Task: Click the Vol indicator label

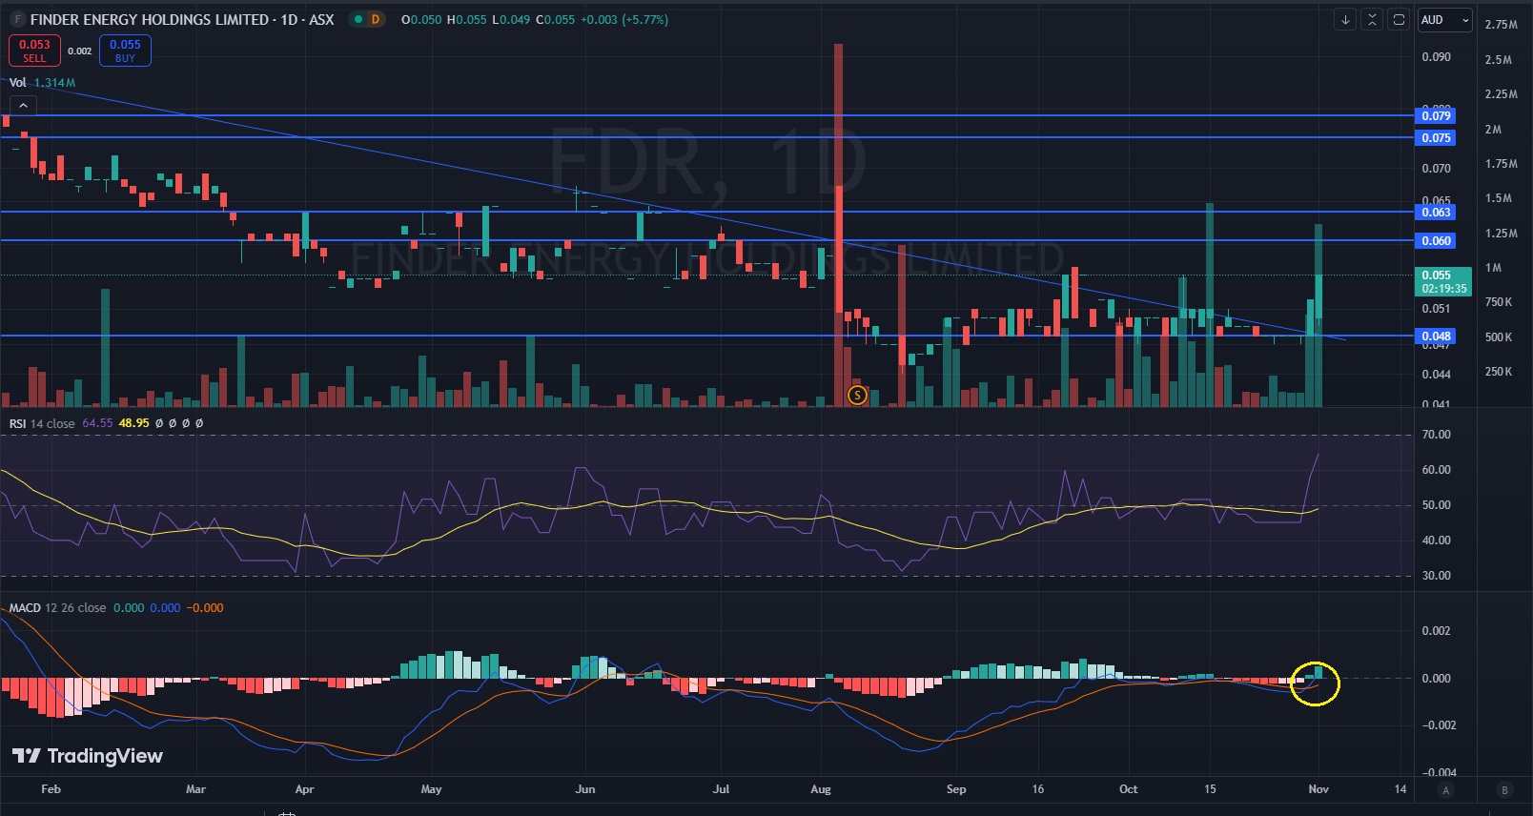Action: (18, 83)
